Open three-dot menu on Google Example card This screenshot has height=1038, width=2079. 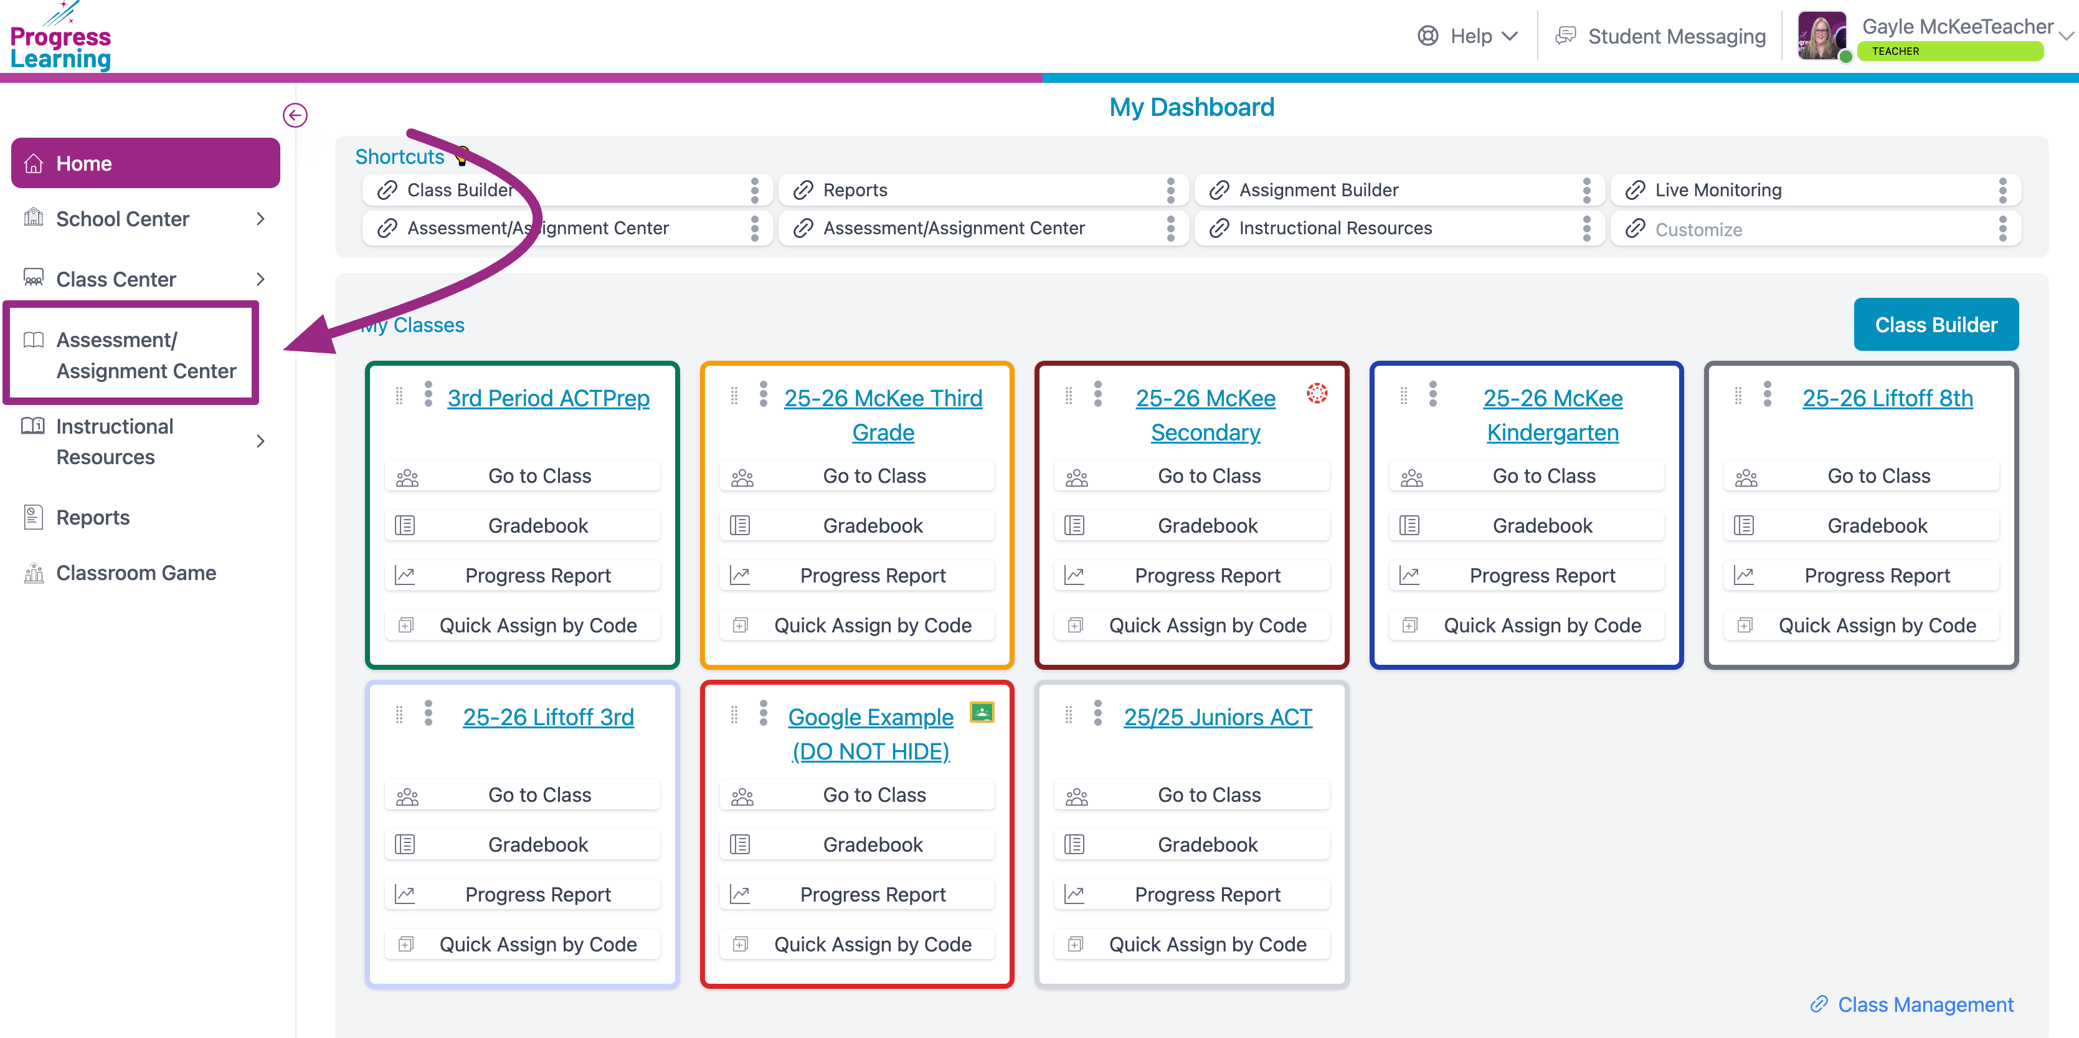tap(764, 713)
